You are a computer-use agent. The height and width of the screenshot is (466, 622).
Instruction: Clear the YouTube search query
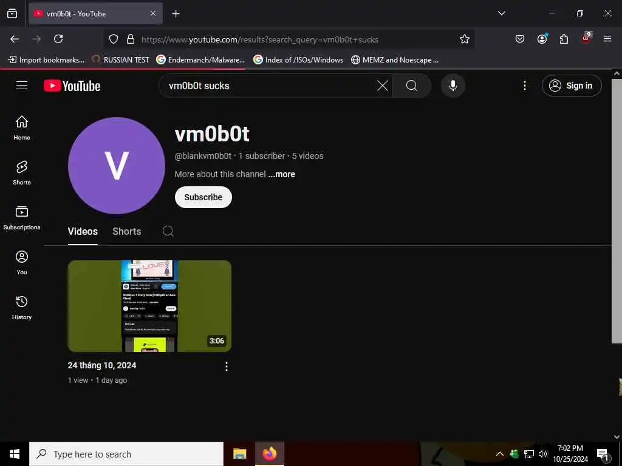383,86
